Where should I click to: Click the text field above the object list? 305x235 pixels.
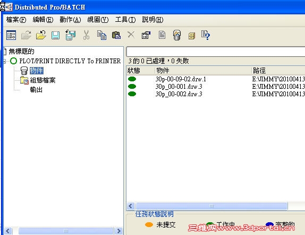[216, 52]
